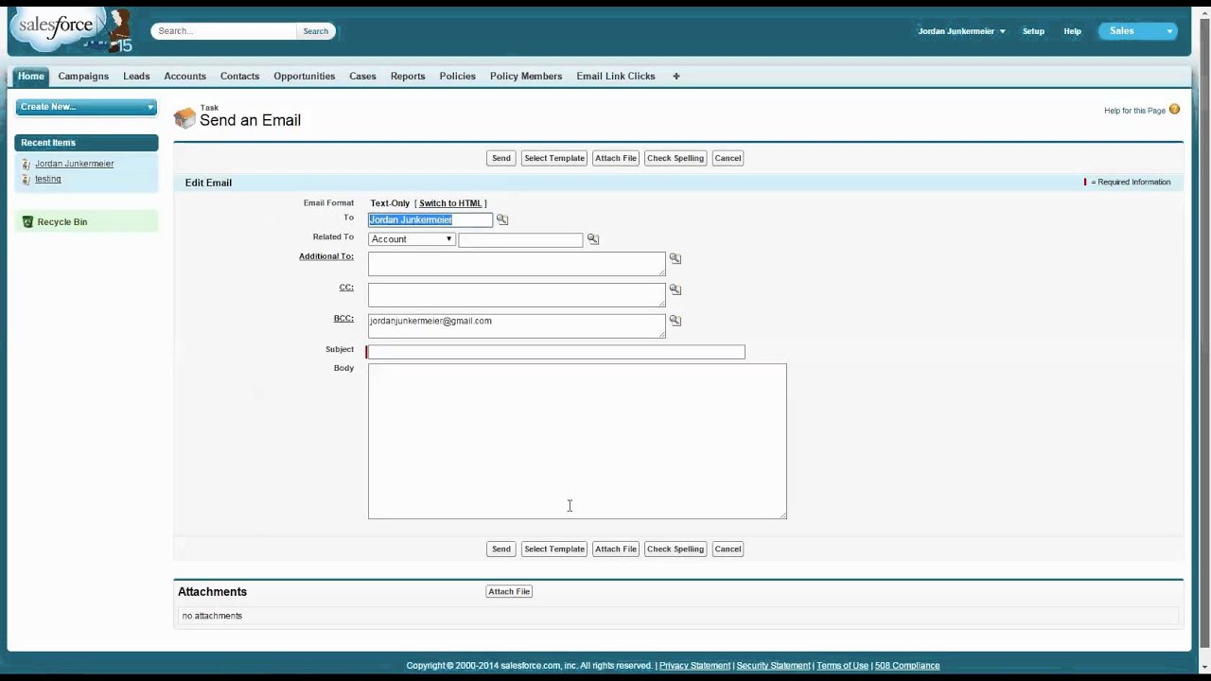The image size is (1211, 681).
Task: Click in the email Body text area
Action: click(x=577, y=442)
